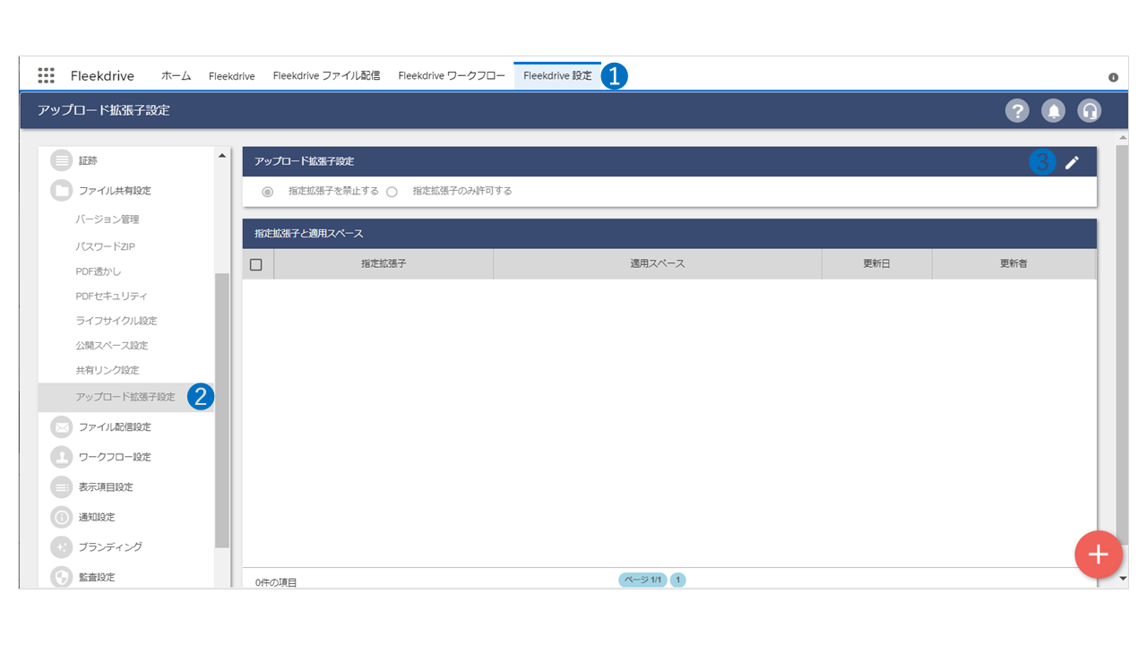Viewport: 1147px width, 645px height.
Task: Click the help question mark icon
Action: [1017, 110]
